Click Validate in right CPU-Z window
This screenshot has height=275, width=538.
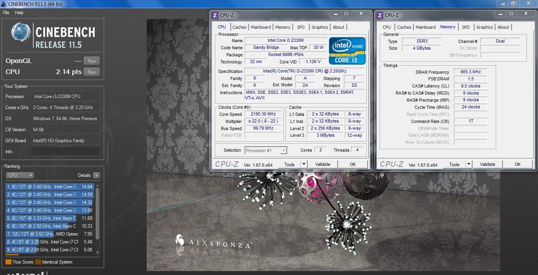tap(488, 164)
